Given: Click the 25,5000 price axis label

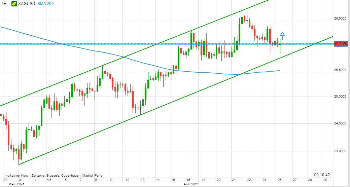Looking at the screenshot, I should [340, 70].
